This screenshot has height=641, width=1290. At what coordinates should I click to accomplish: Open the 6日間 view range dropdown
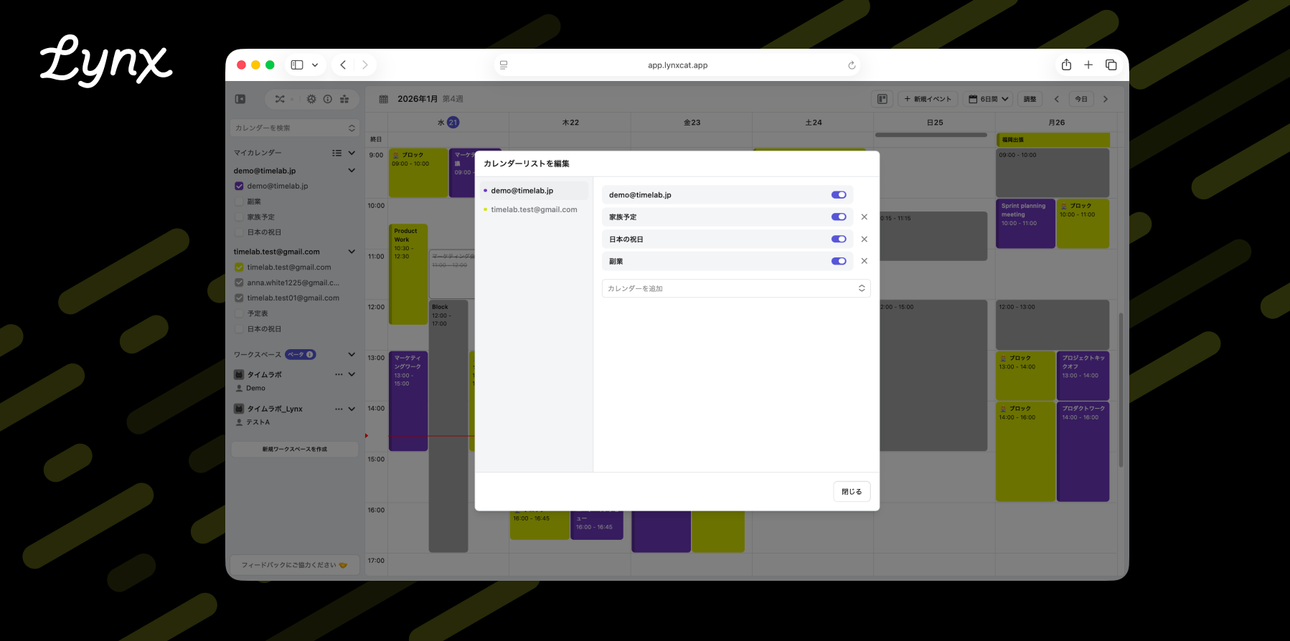(988, 99)
